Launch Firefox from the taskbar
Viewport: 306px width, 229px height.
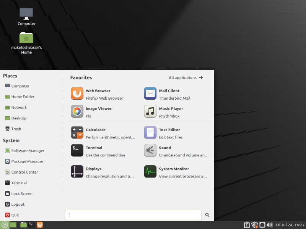[40, 225]
